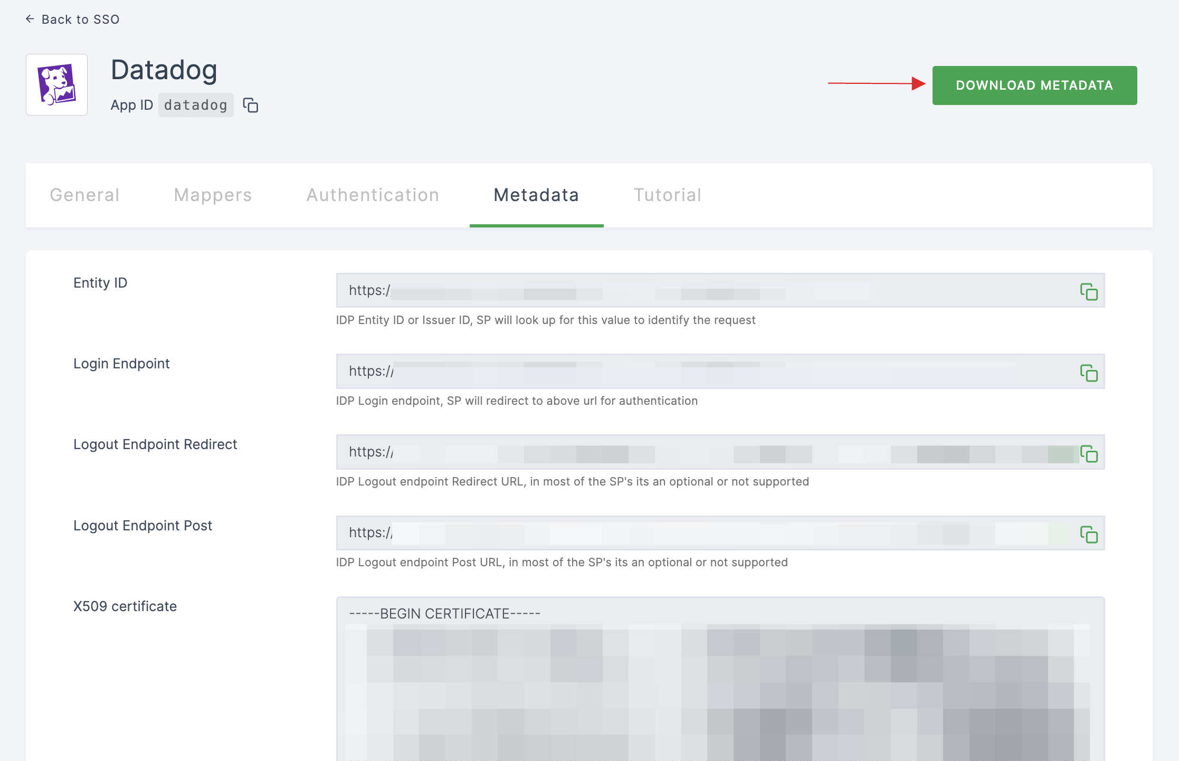
Task: Click the Logout Endpoint Redirect field
Action: (x=720, y=452)
